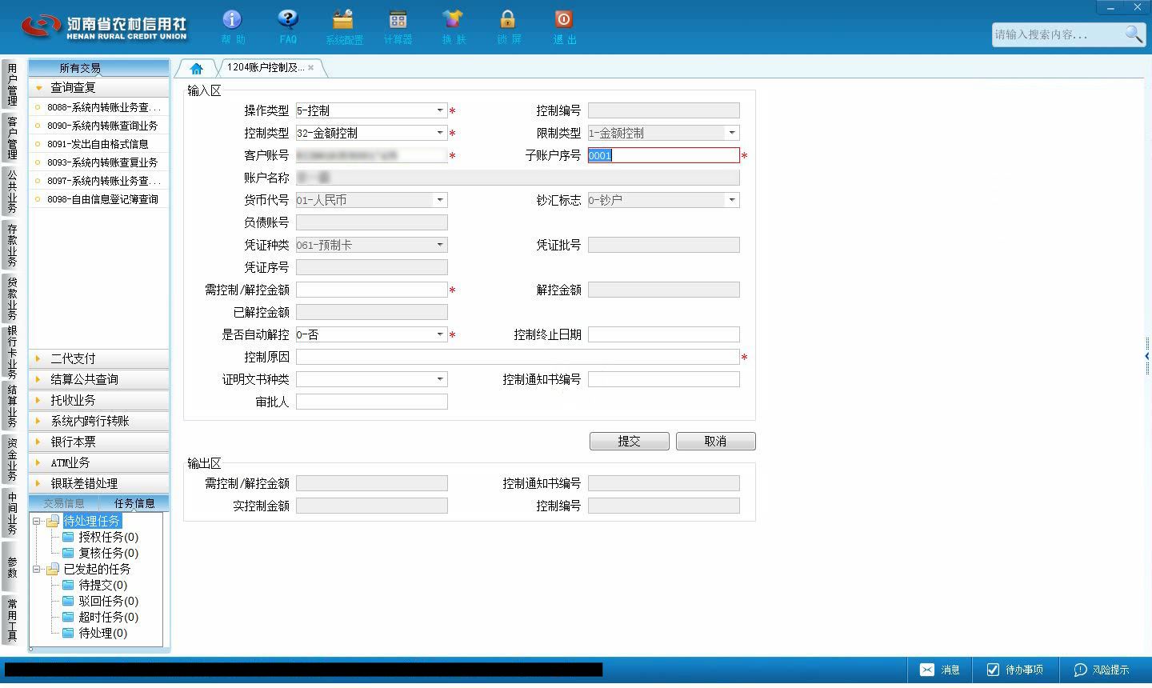Screen dimensions: 1152x688
Task: Click the 子账户序号 field
Action: (x=664, y=155)
